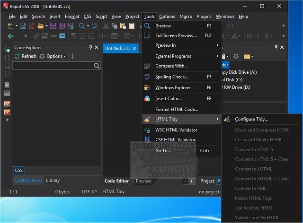Open W3C HTML Validator menu entry
This screenshot has height=223, width=303.
pyautogui.click(x=176, y=130)
